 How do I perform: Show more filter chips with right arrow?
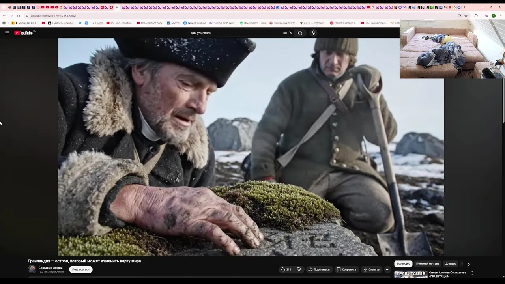pos(469,264)
